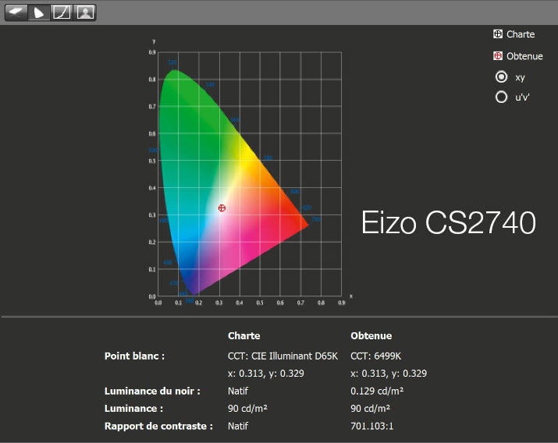Click the red white-point marker on the diagram
The image size is (558, 443).
[x=222, y=207]
